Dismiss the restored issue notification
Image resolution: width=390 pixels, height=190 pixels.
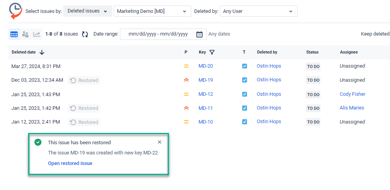(160, 142)
